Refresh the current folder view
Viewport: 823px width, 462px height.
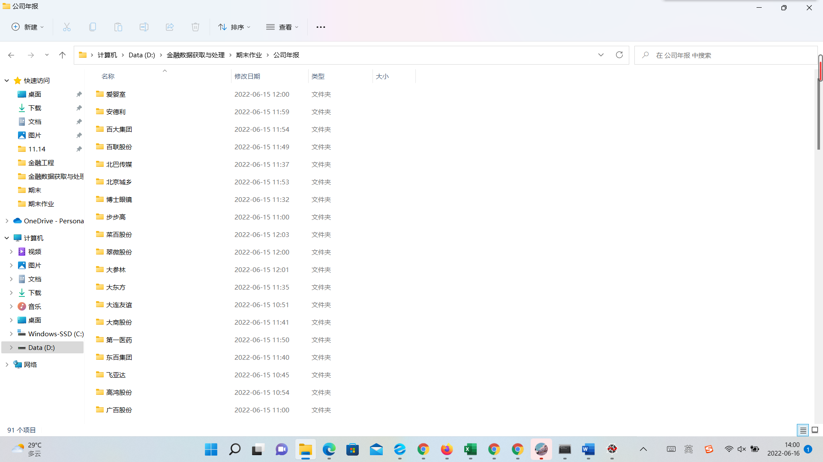(619, 55)
